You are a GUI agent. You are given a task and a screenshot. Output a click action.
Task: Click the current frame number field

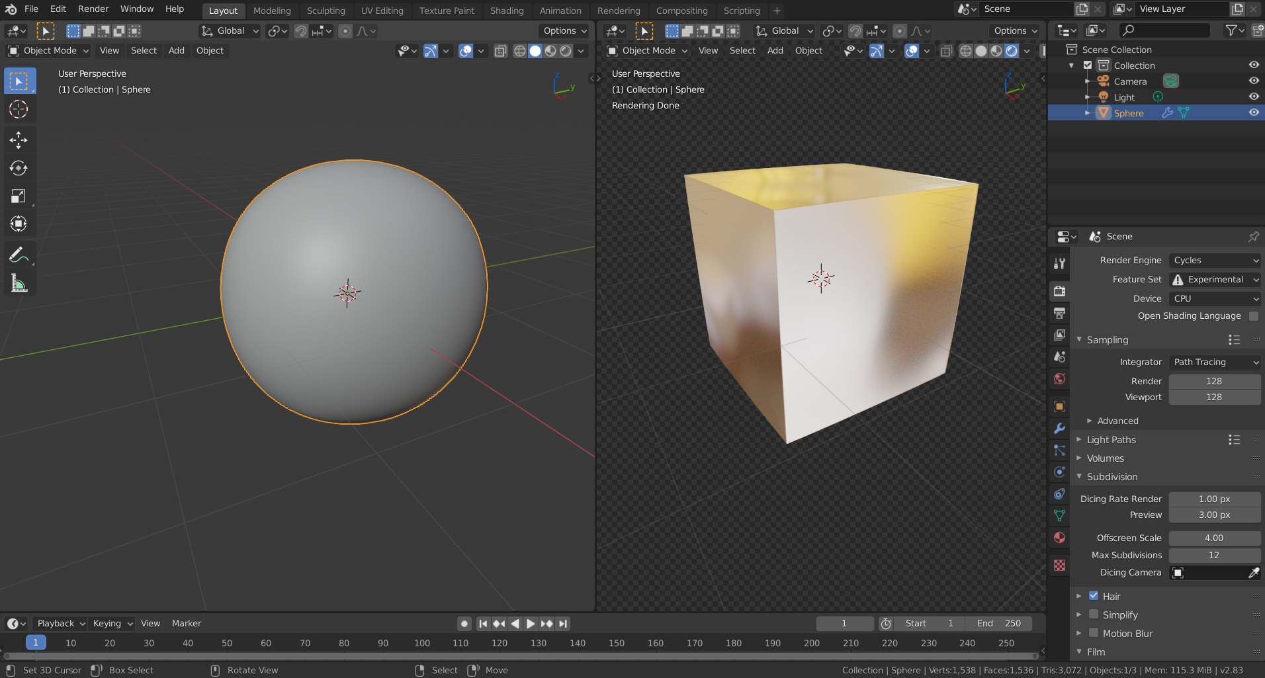845,623
